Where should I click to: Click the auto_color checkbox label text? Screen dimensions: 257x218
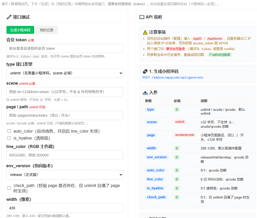(57, 131)
